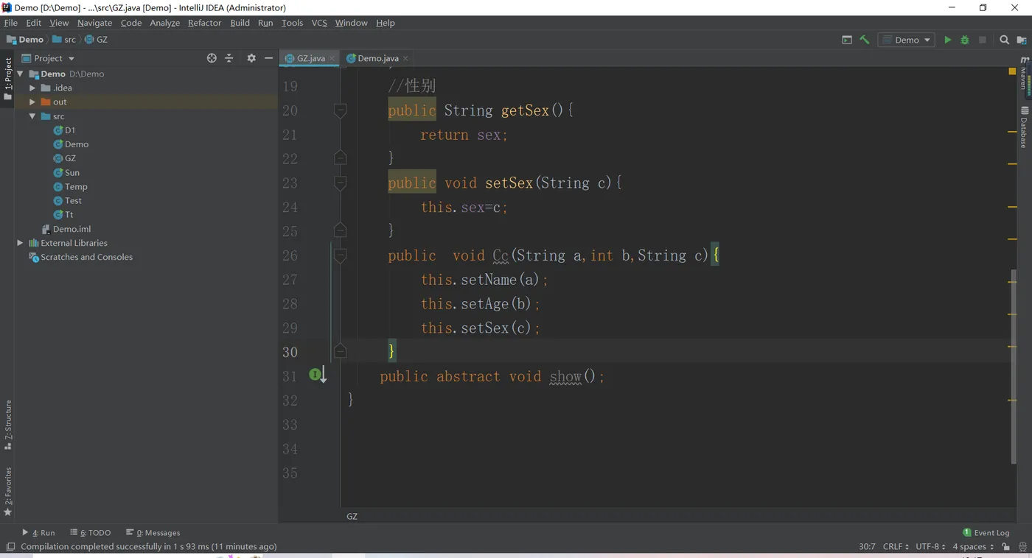Click the cursor position 30:7 indicator
Viewport: 1032px width, 558px height.
867,546
